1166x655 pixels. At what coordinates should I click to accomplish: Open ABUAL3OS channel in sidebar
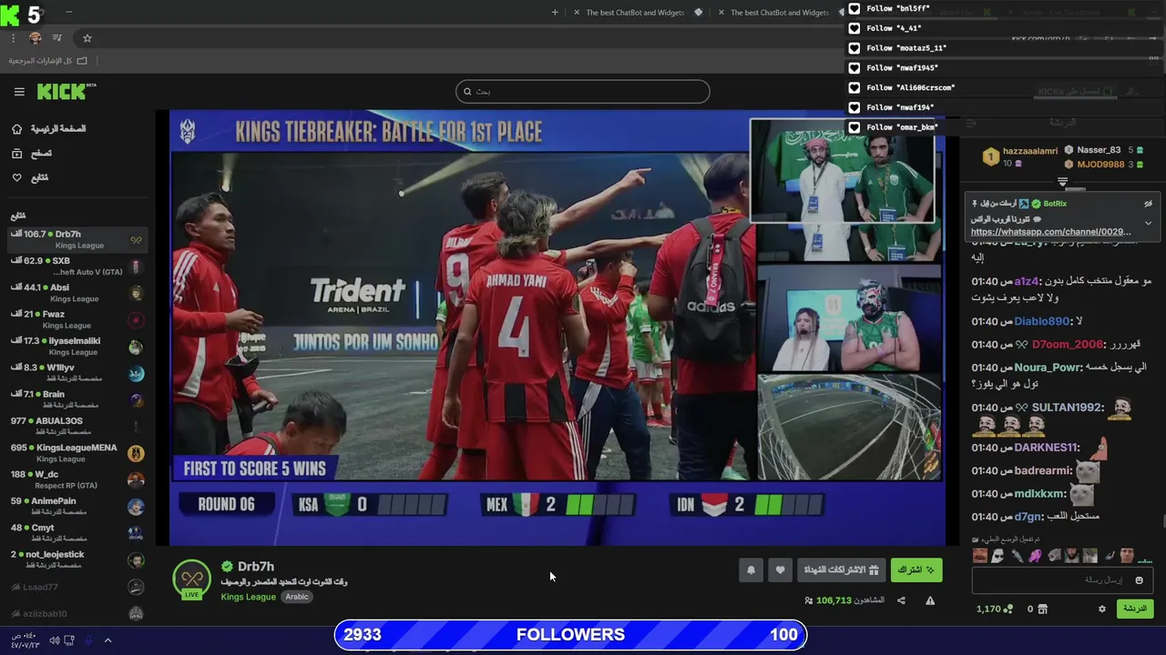point(77,426)
